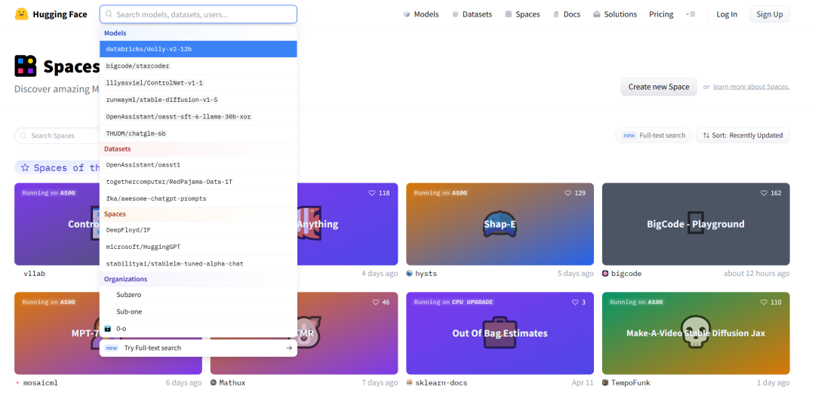The height and width of the screenshot is (405, 815).
Task: Click heart icon showing 118 likes
Action: coord(372,193)
